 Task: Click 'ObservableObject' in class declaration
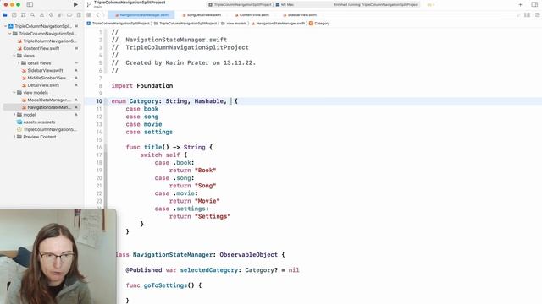point(248,255)
